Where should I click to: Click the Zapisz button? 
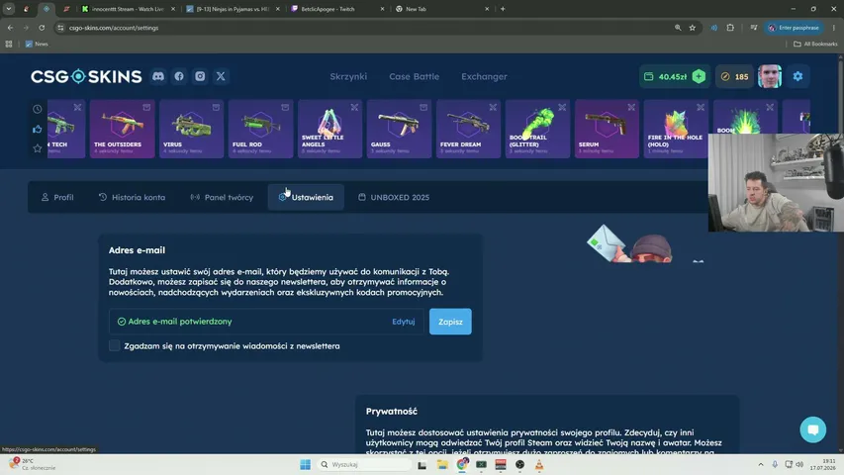point(450,322)
